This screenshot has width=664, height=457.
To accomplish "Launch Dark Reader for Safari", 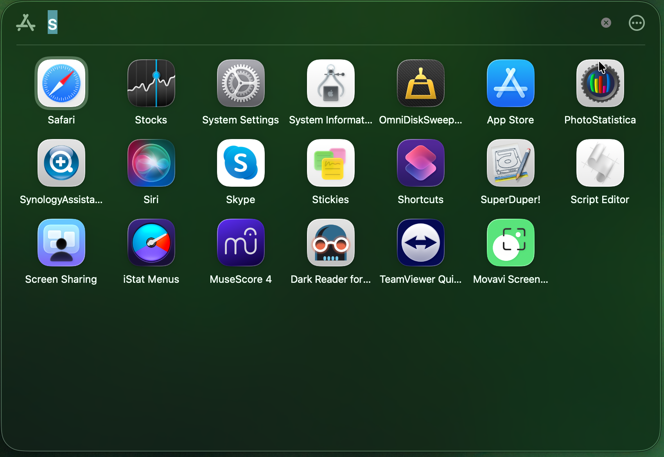I will [331, 243].
